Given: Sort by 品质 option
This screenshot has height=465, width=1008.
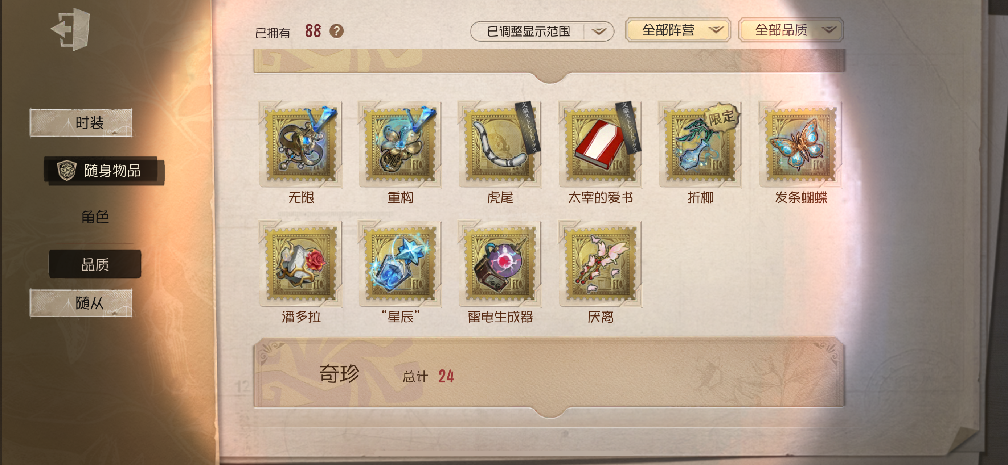Looking at the screenshot, I should pos(95,264).
